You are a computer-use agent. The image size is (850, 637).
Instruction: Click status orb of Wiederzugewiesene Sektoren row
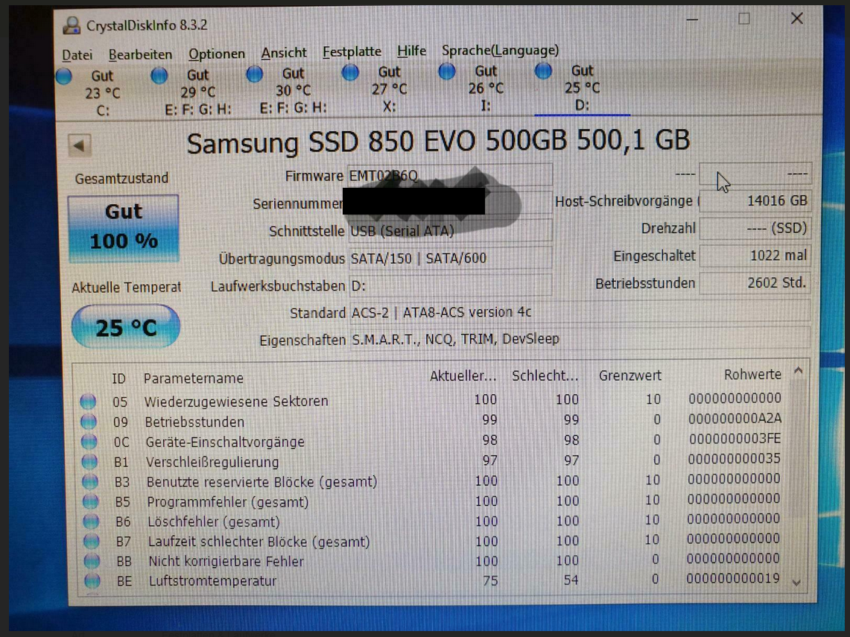click(x=88, y=402)
